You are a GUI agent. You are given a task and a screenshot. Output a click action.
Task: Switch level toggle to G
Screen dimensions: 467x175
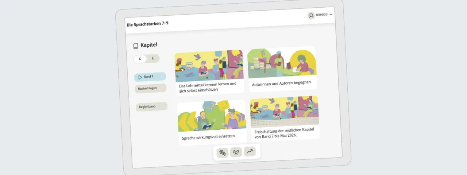[x=140, y=59]
